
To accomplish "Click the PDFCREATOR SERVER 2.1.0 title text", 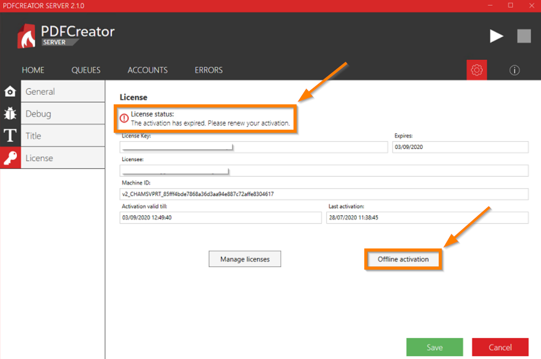I will tap(43, 6).
